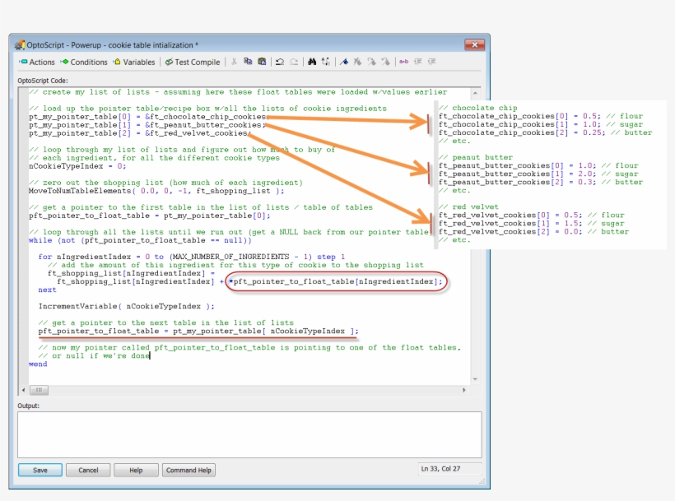Click the Help button
The image size is (675, 501).
[135, 470]
